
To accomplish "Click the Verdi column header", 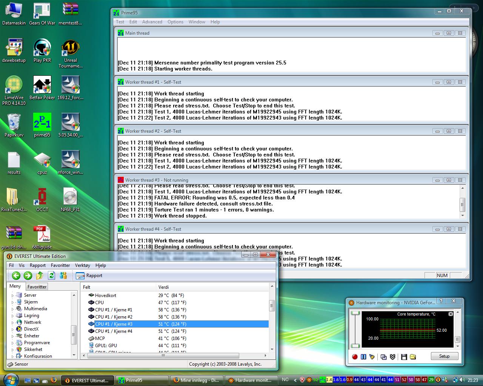I will [212, 287].
